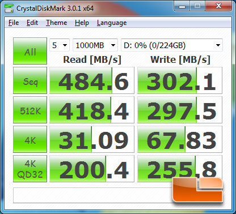Image resolution: width=236 pixels, height=214 pixels.
Task: Close the CrystalDiskMark window
Action: [x=218, y=6]
